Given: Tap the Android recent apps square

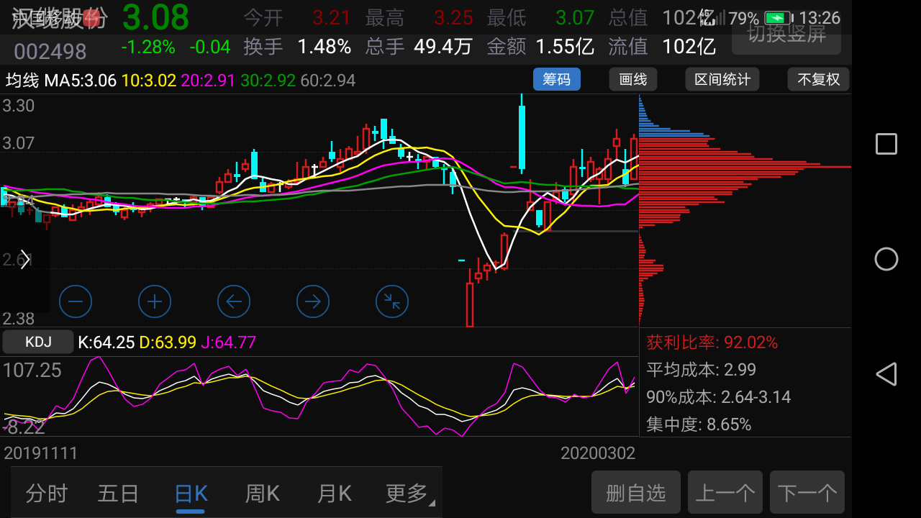Looking at the screenshot, I should coord(886,144).
